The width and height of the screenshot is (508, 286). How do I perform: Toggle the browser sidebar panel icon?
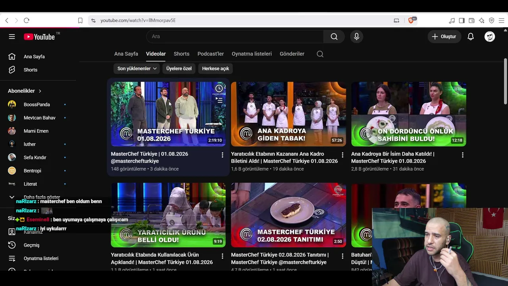[x=462, y=21]
